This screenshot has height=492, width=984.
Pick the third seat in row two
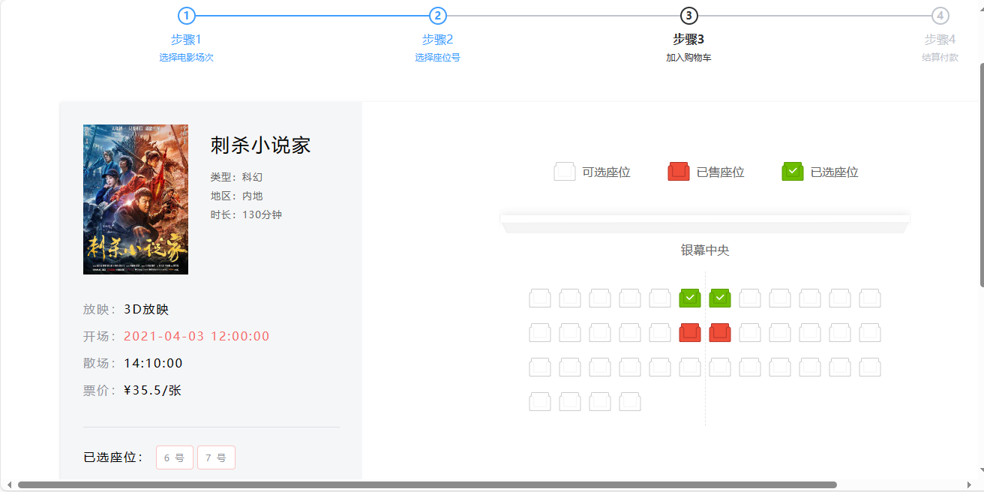point(600,333)
